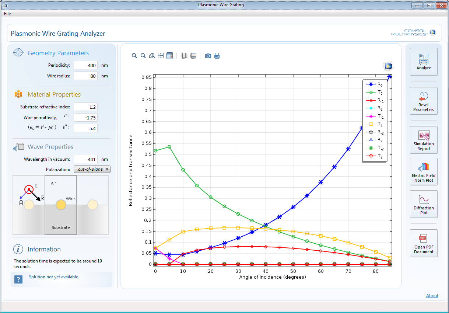Screen dimensions: 449x313
Task: Open the Polarization dropdown
Action: click(92, 169)
